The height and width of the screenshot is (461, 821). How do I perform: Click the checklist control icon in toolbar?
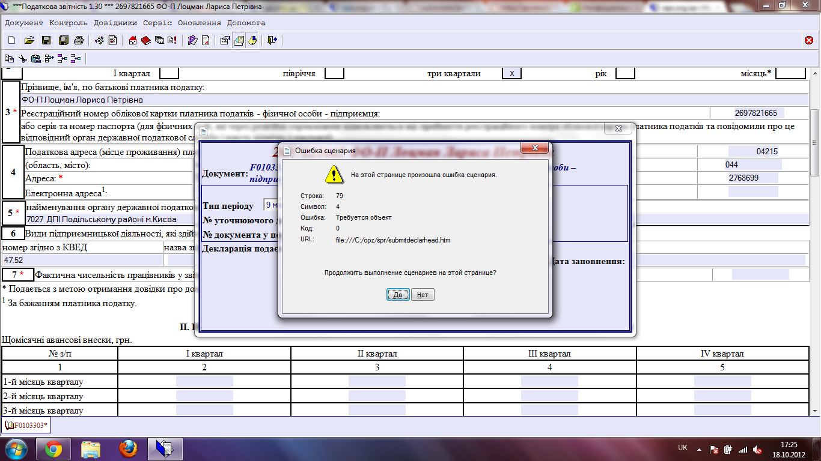112,40
